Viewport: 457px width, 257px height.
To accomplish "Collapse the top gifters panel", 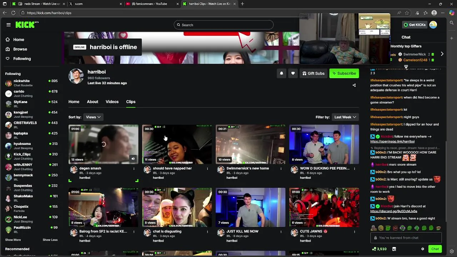I will point(406,67).
